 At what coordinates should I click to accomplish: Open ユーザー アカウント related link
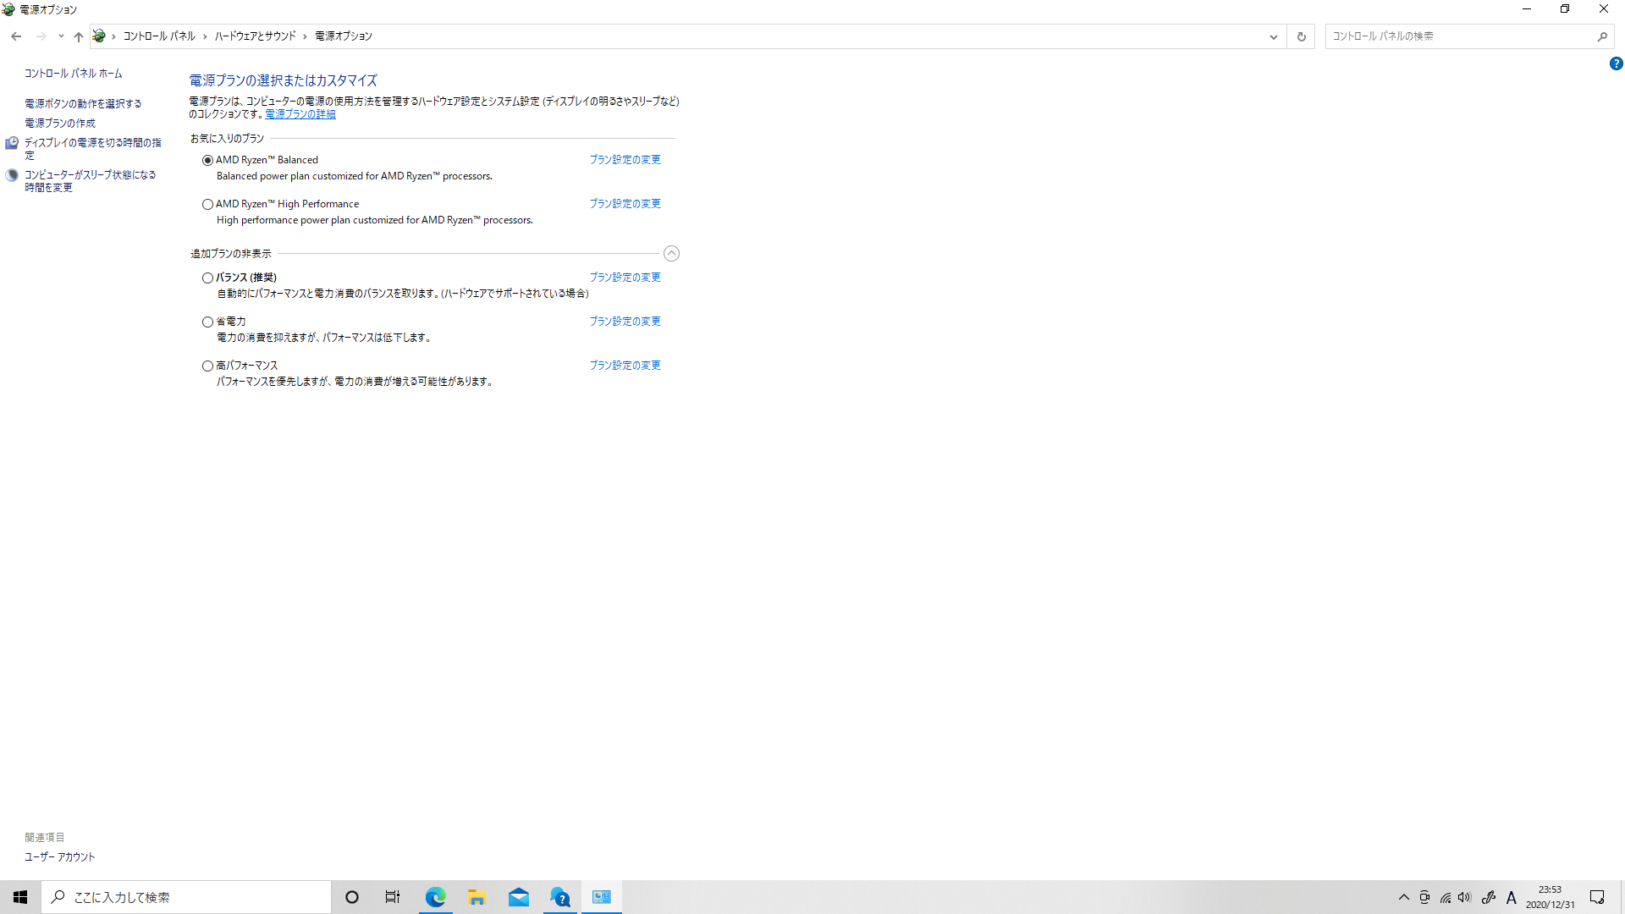59,857
